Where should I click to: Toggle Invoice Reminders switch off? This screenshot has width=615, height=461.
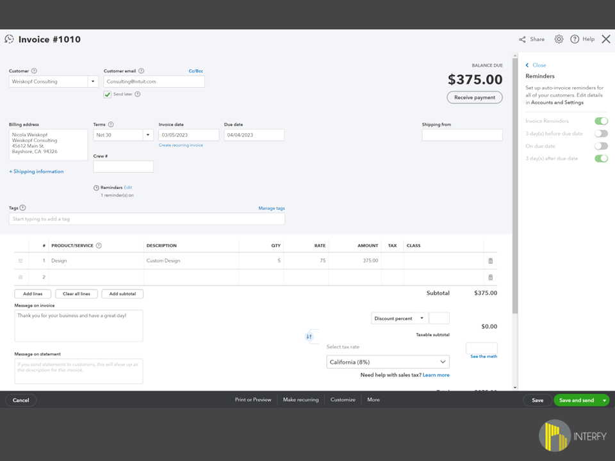coord(601,121)
